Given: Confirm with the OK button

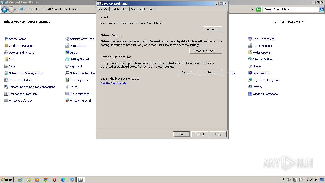Looking at the screenshot, I should pos(181,134).
